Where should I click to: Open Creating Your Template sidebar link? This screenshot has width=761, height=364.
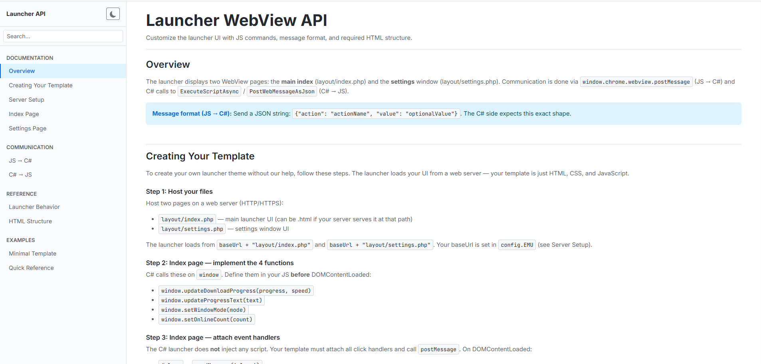click(41, 85)
